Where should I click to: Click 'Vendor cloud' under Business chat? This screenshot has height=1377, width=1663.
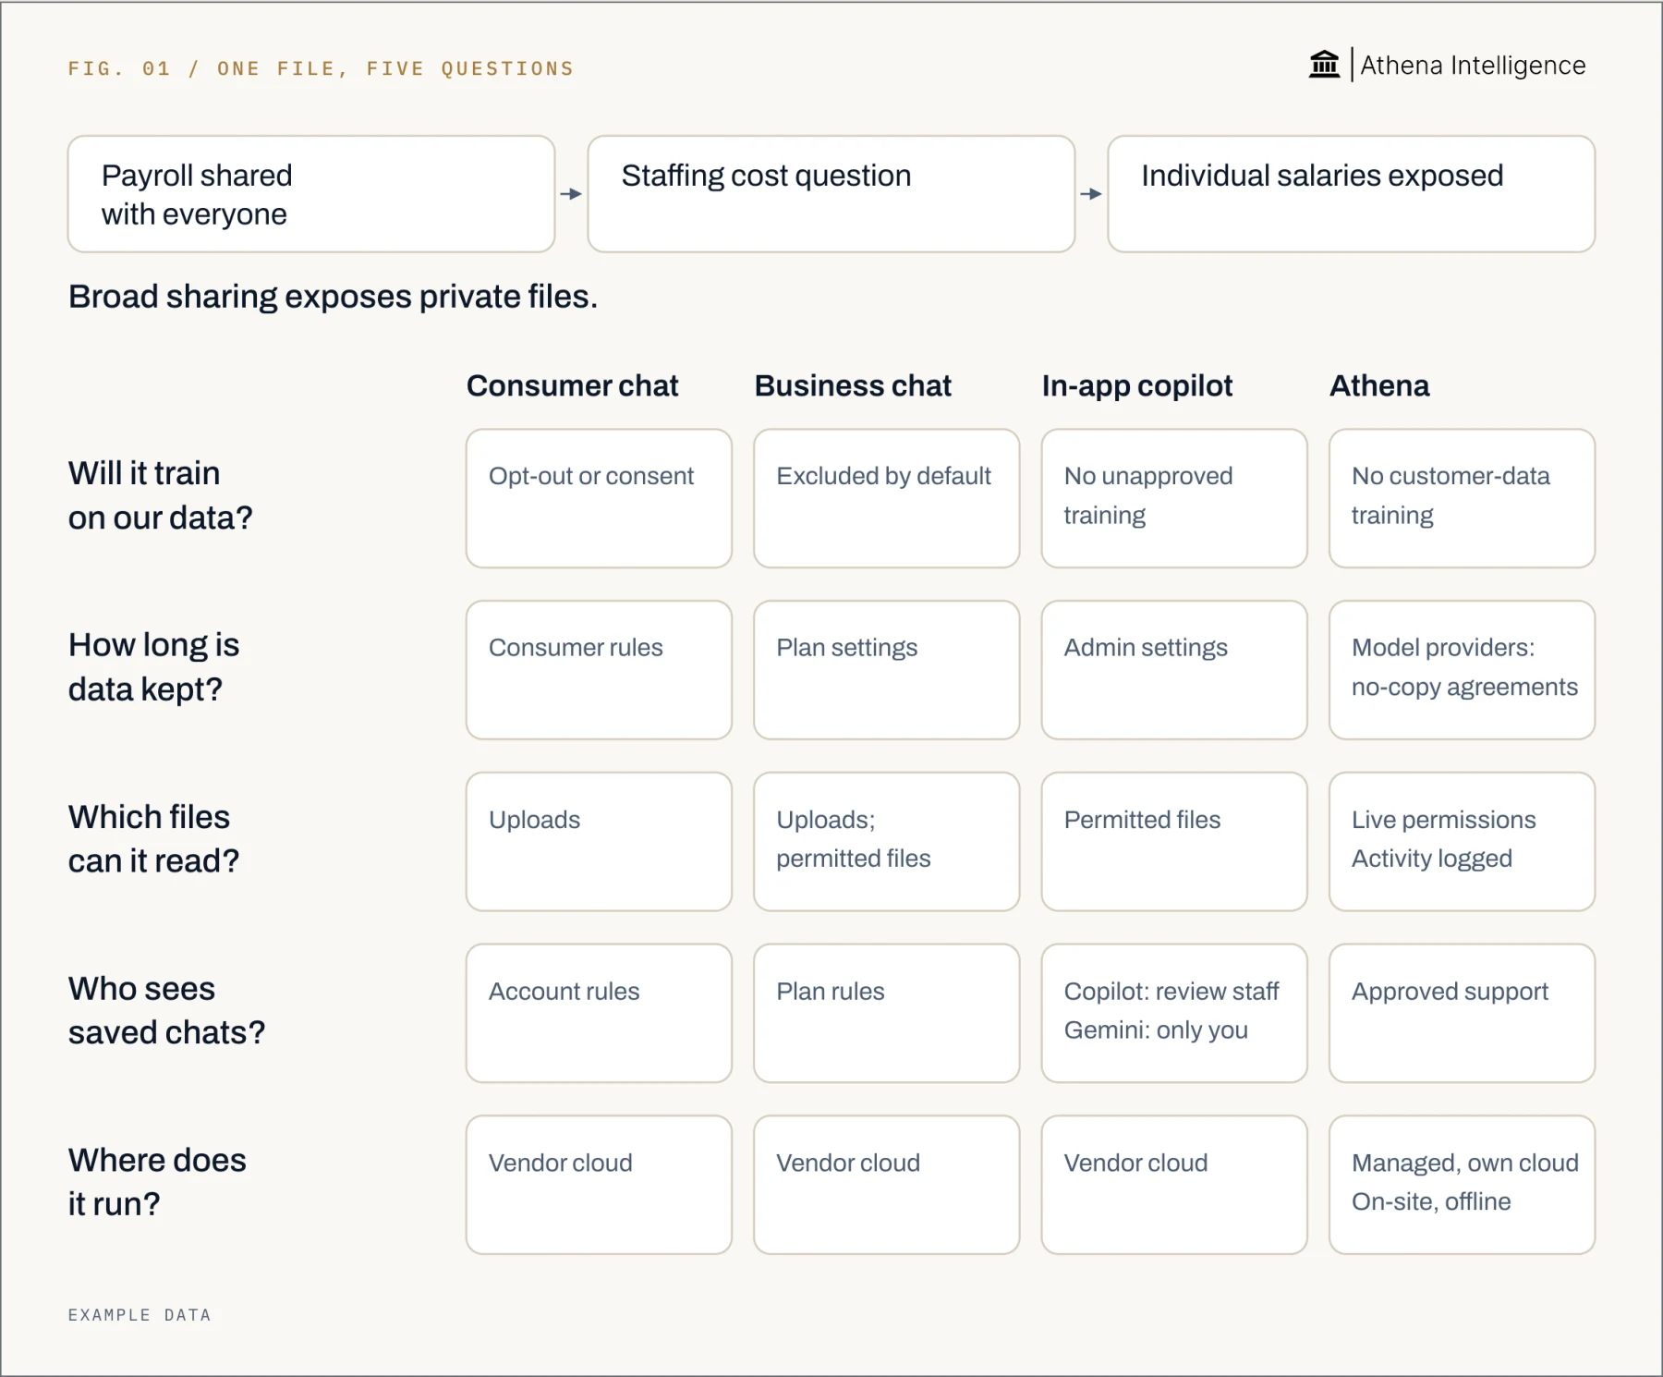point(887,1185)
